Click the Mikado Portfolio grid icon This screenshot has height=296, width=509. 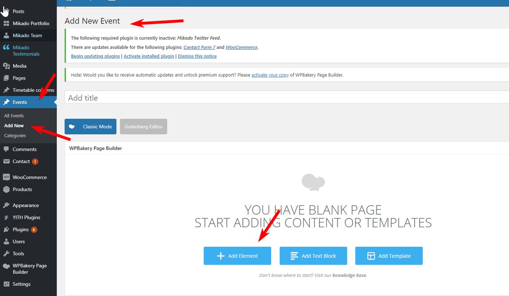coord(6,23)
